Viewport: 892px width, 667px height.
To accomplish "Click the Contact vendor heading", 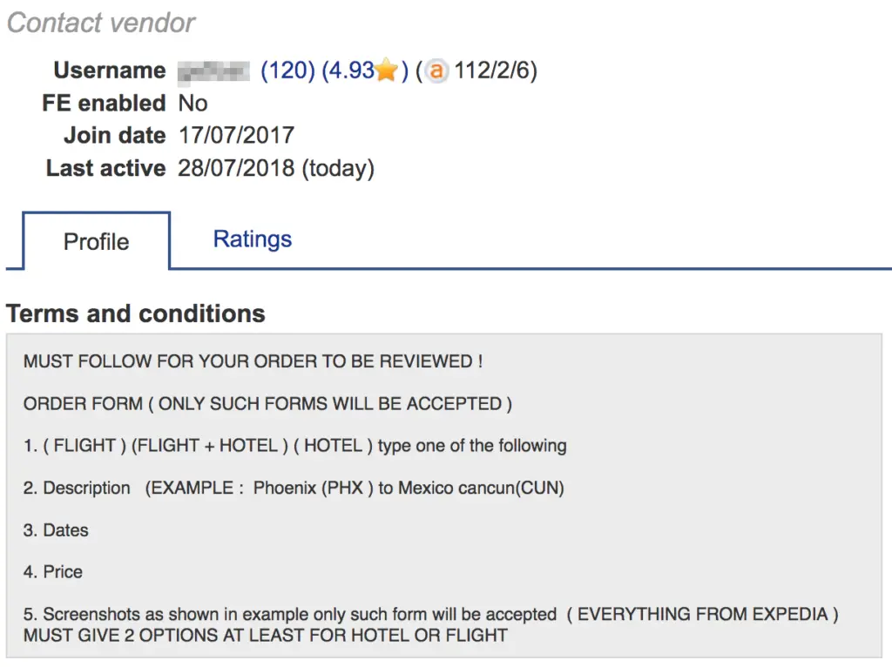I will coord(101,24).
